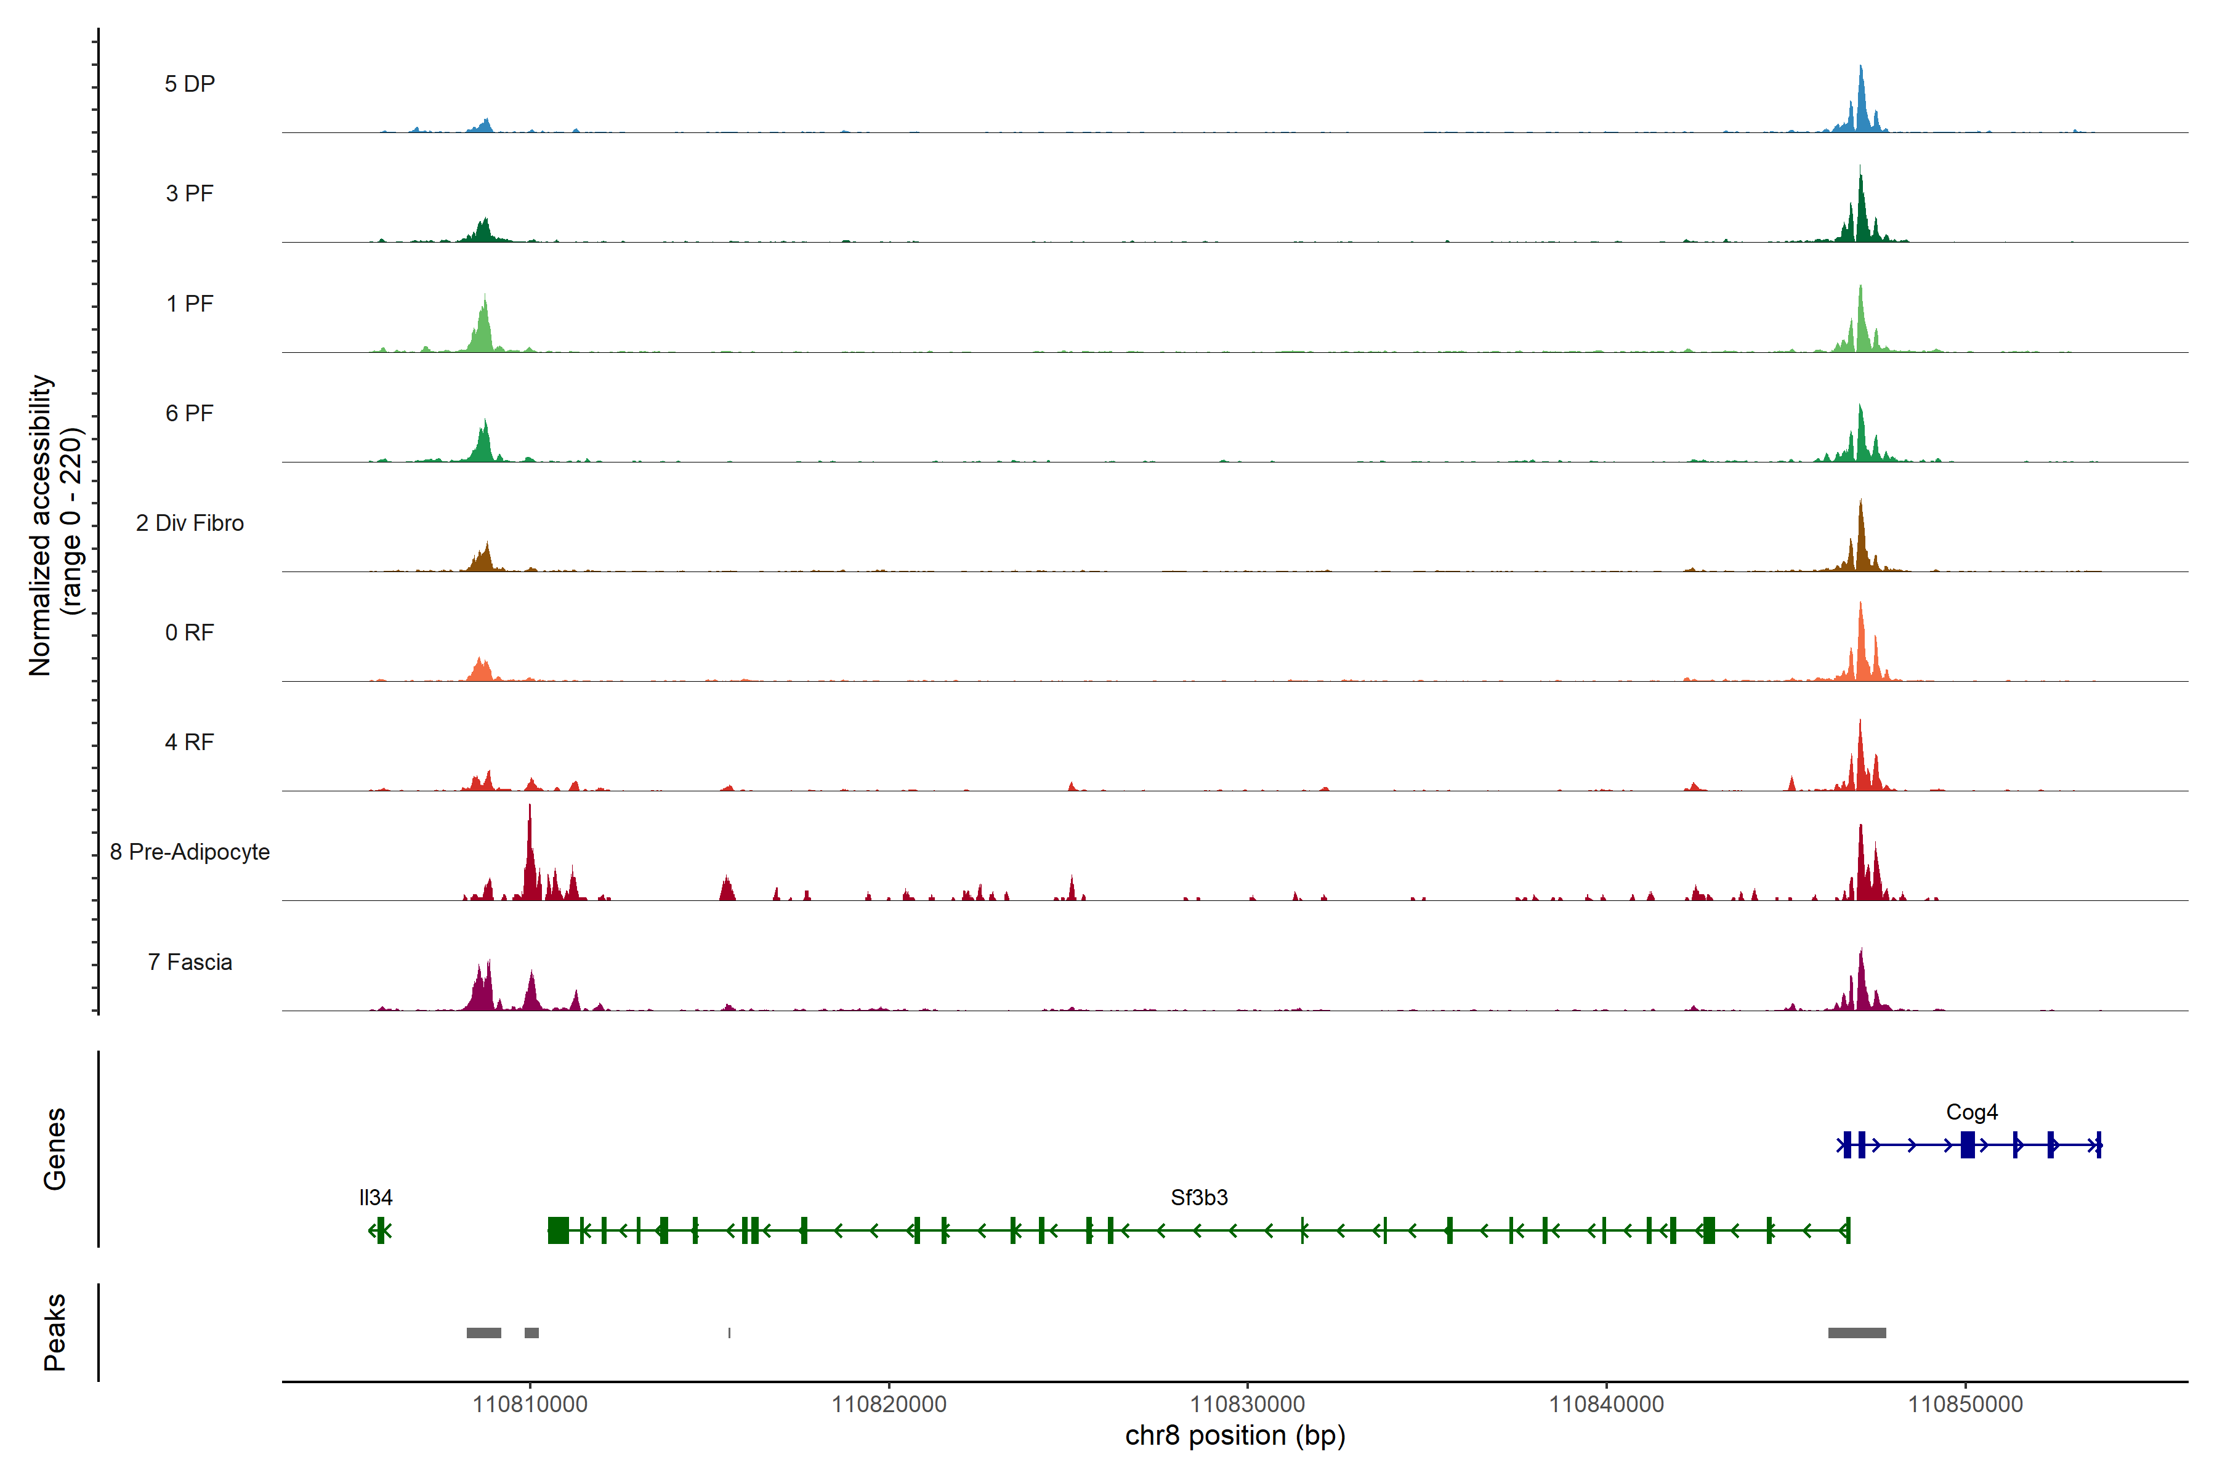Click the Genes panel label
The image size is (2217, 1478).
click(55, 1148)
